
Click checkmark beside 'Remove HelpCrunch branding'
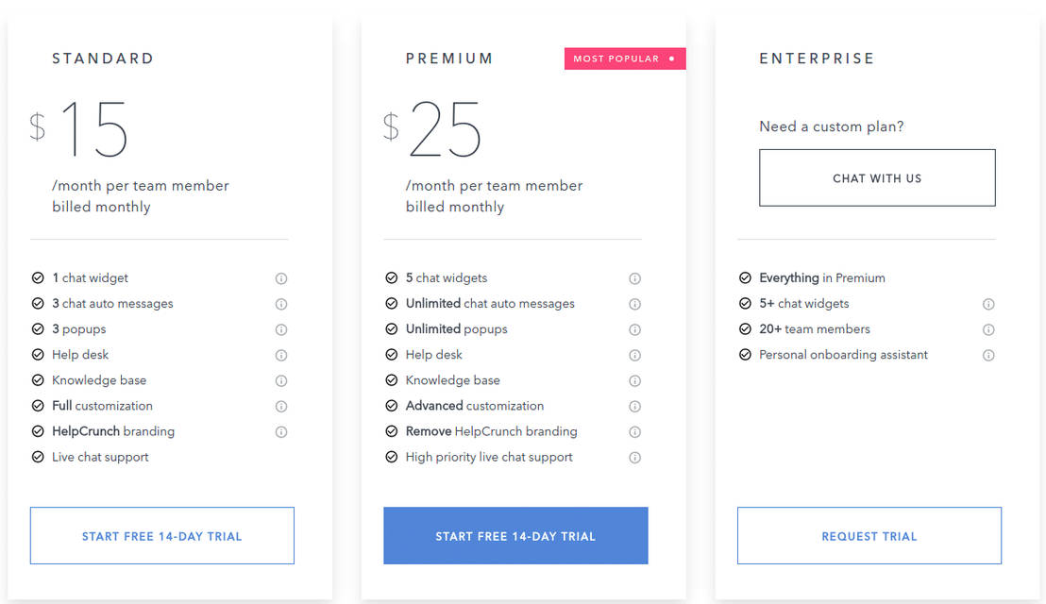coord(392,431)
